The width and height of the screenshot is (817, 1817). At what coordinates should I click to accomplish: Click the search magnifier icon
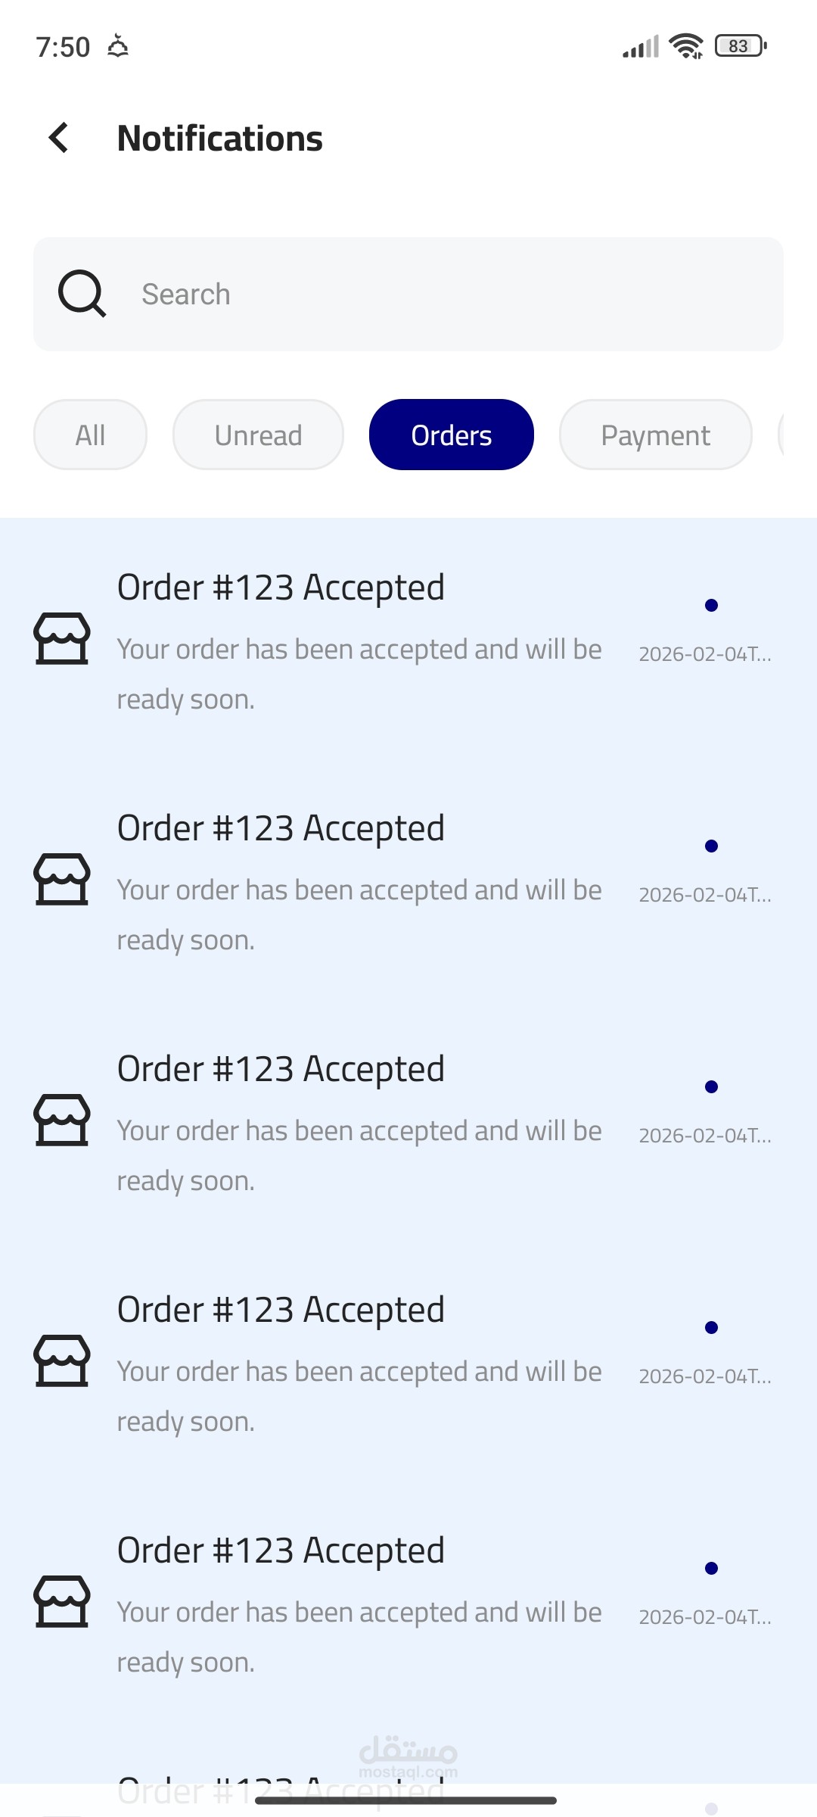[x=82, y=294]
